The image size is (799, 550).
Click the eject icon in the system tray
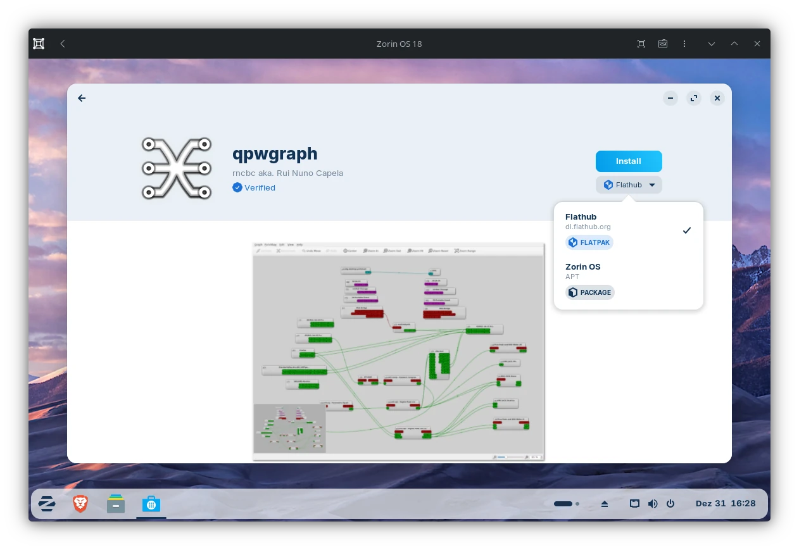605,504
